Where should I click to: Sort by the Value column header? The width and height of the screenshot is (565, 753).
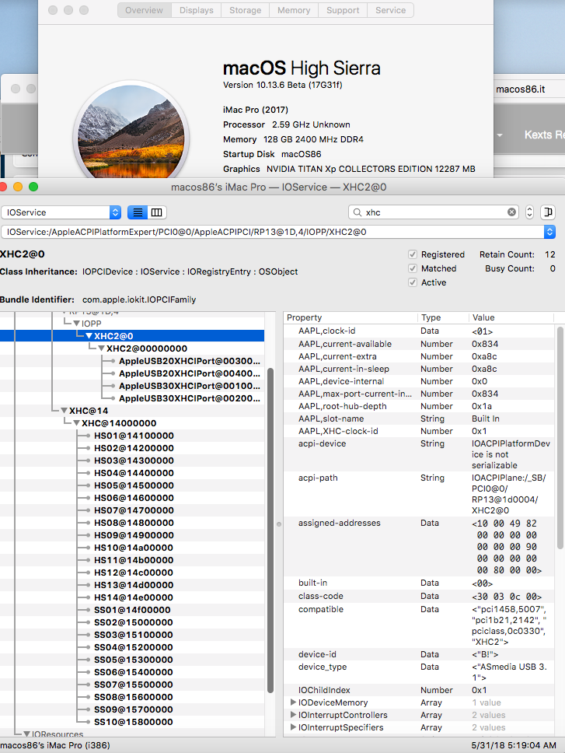(x=511, y=317)
